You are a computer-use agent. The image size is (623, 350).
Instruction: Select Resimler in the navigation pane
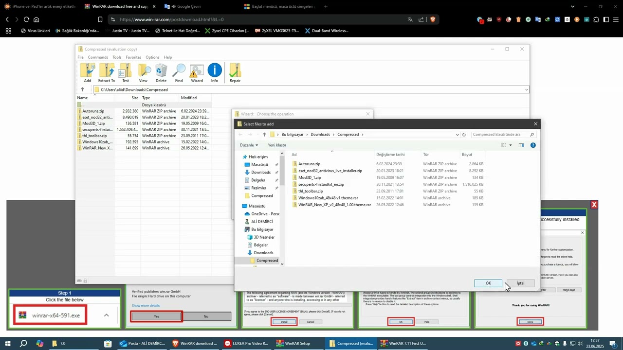[x=258, y=188]
